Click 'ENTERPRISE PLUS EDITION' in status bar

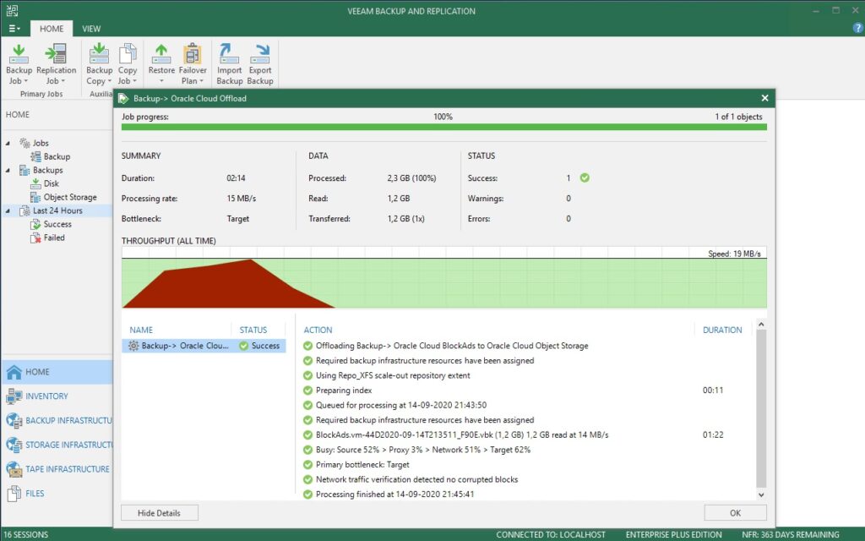673,534
